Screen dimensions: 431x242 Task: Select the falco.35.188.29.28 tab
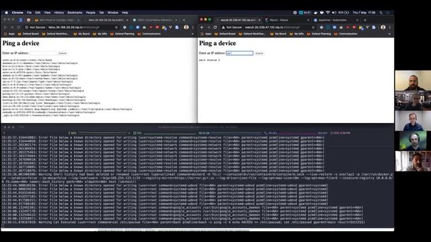(106, 20)
